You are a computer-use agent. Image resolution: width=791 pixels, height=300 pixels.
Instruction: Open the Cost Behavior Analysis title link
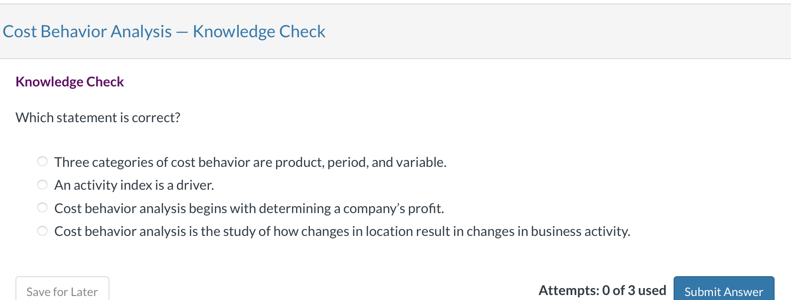pyautogui.click(x=163, y=31)
